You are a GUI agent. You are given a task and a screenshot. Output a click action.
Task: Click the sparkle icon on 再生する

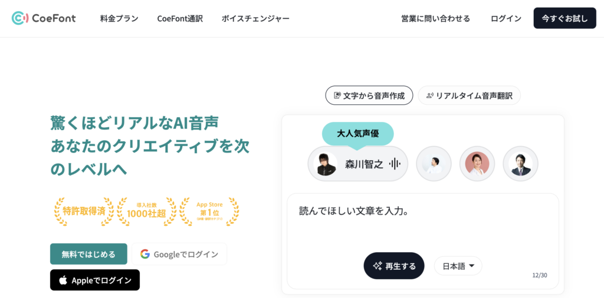[x=377, y=266]
